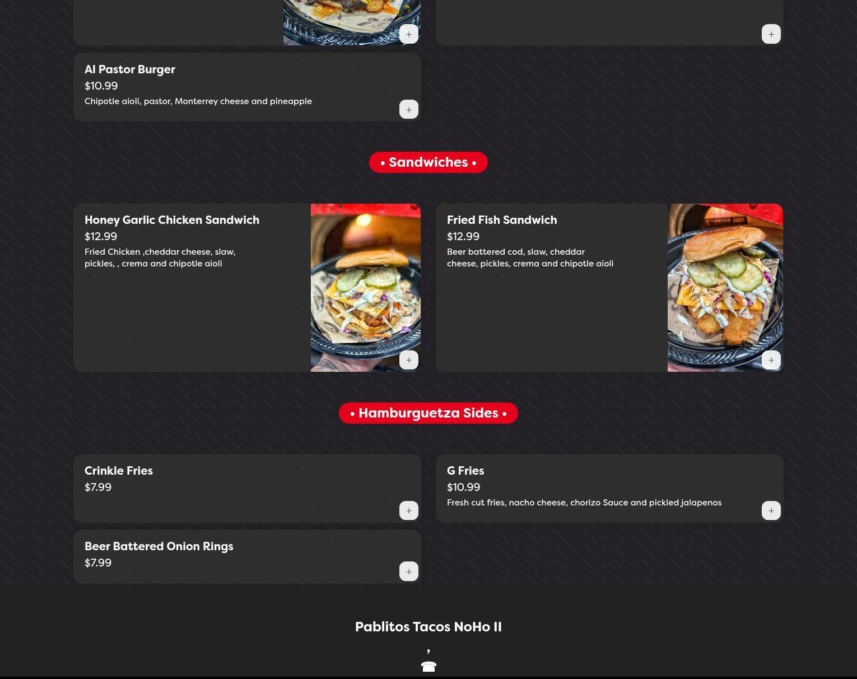Click the Crinkle Fries item name
This screenshot has width=857, height=679.
(119, 471)
